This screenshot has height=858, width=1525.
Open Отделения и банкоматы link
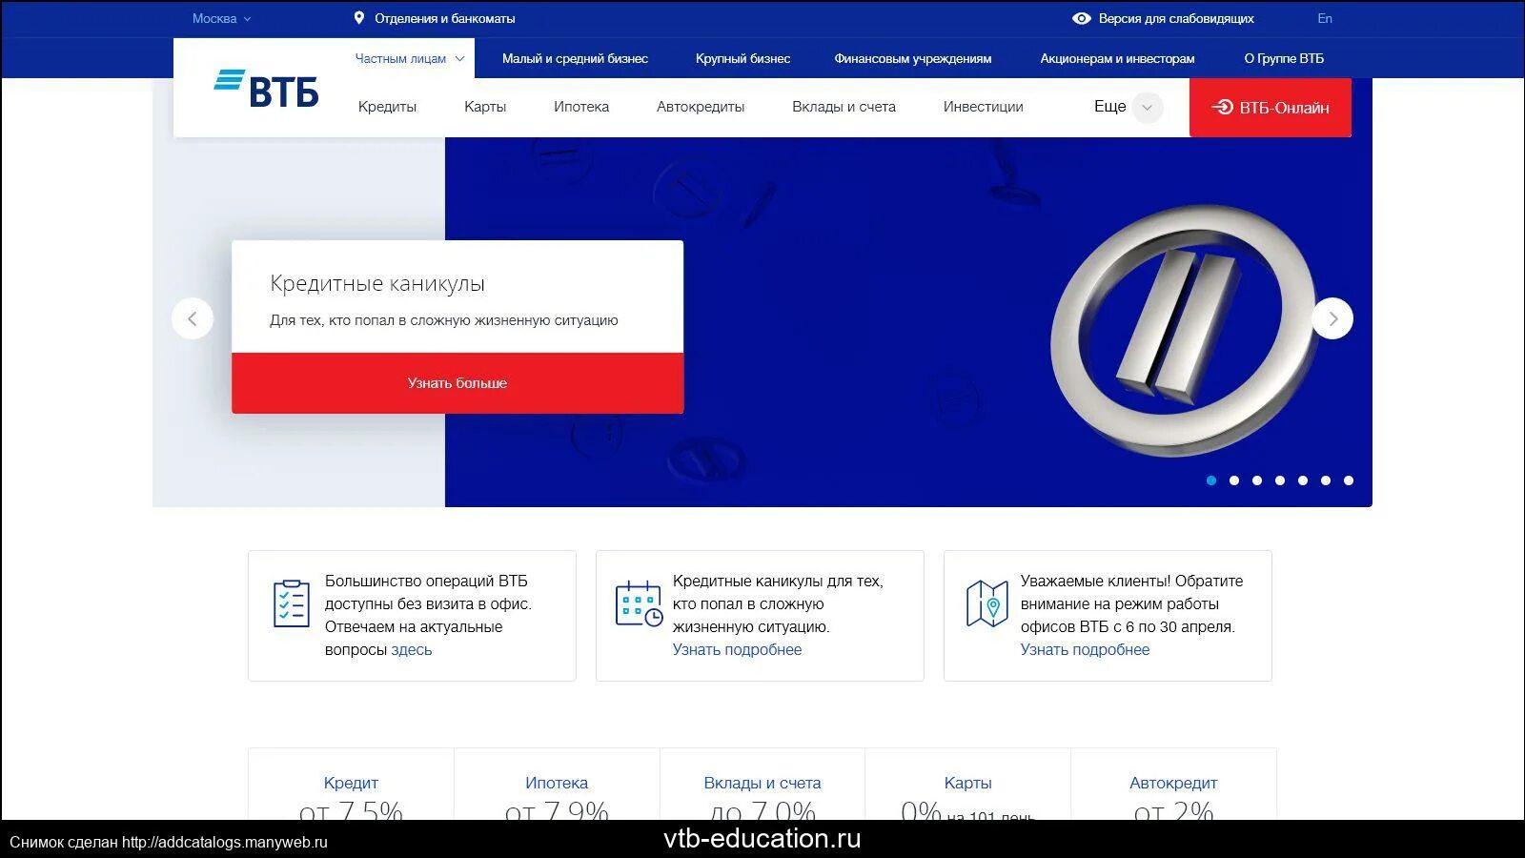[x=445, y=18]
